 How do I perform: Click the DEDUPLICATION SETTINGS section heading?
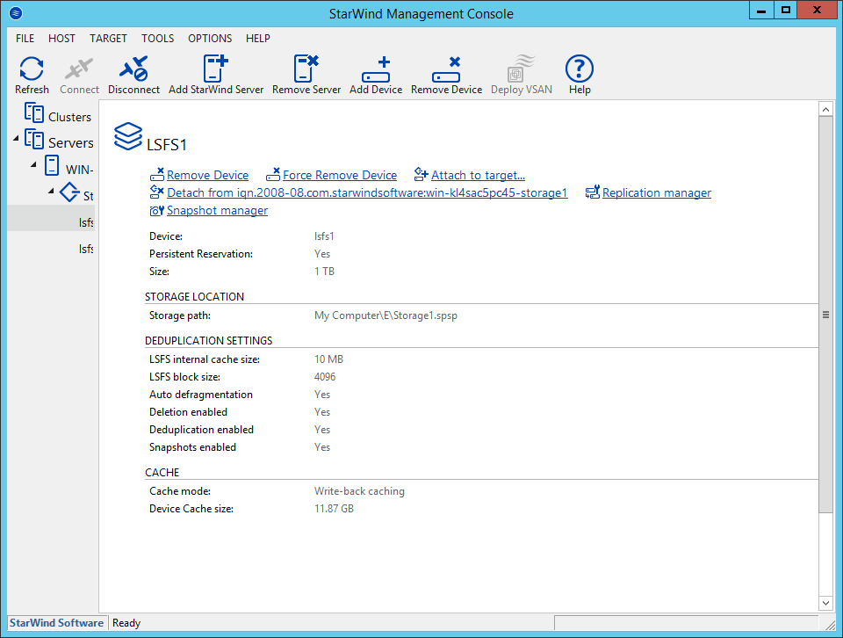pyautogui.click(x=209, y=340)
